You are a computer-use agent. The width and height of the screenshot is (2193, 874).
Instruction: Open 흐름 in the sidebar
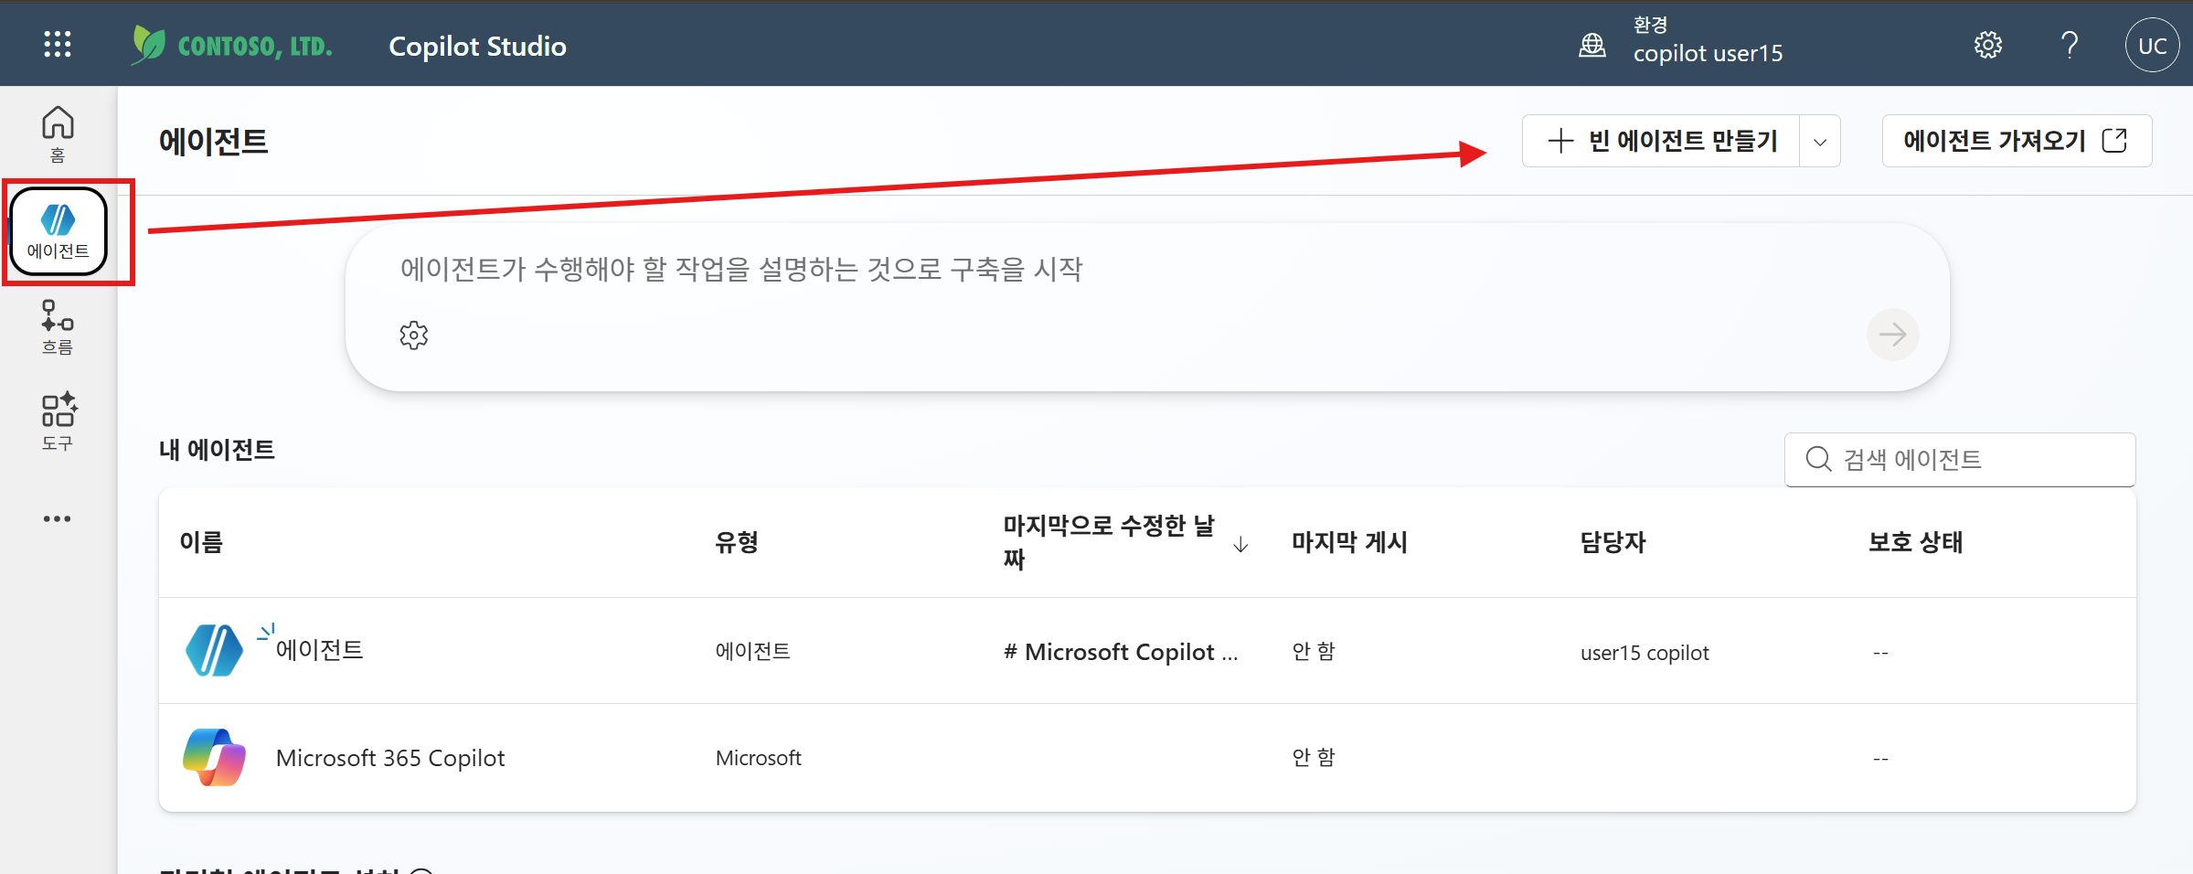pos(58,327)
